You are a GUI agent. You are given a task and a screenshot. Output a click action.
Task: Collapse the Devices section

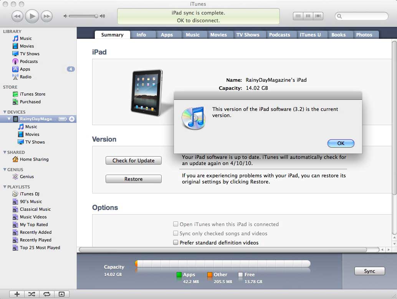click(5, 112)
